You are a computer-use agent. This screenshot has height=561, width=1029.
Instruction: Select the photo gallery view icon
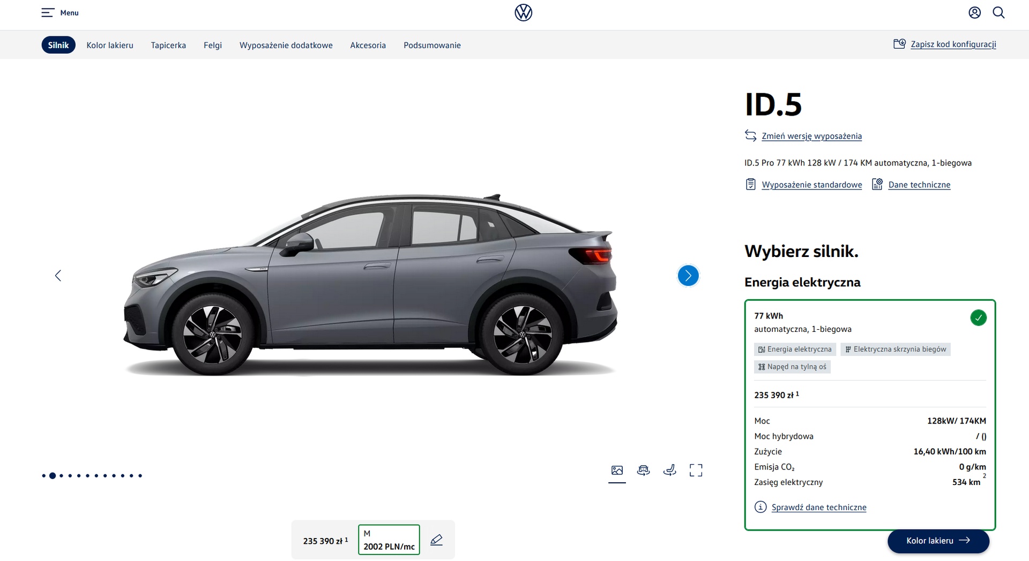coord(617,471)
